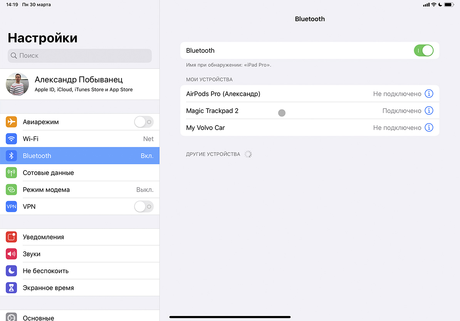
Task: Click the Screen Time hourglass icon
Action: [x=12, y=288]
